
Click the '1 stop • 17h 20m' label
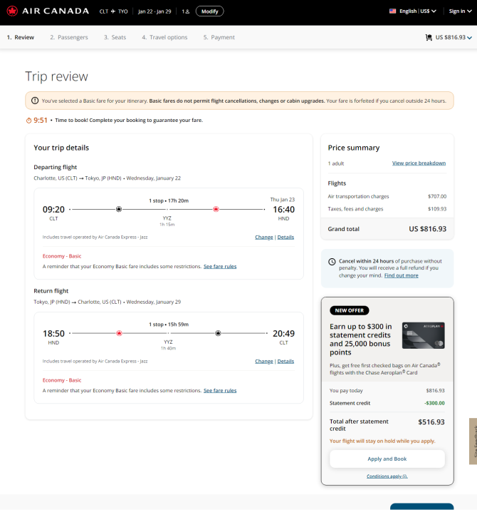click(169, 200)
